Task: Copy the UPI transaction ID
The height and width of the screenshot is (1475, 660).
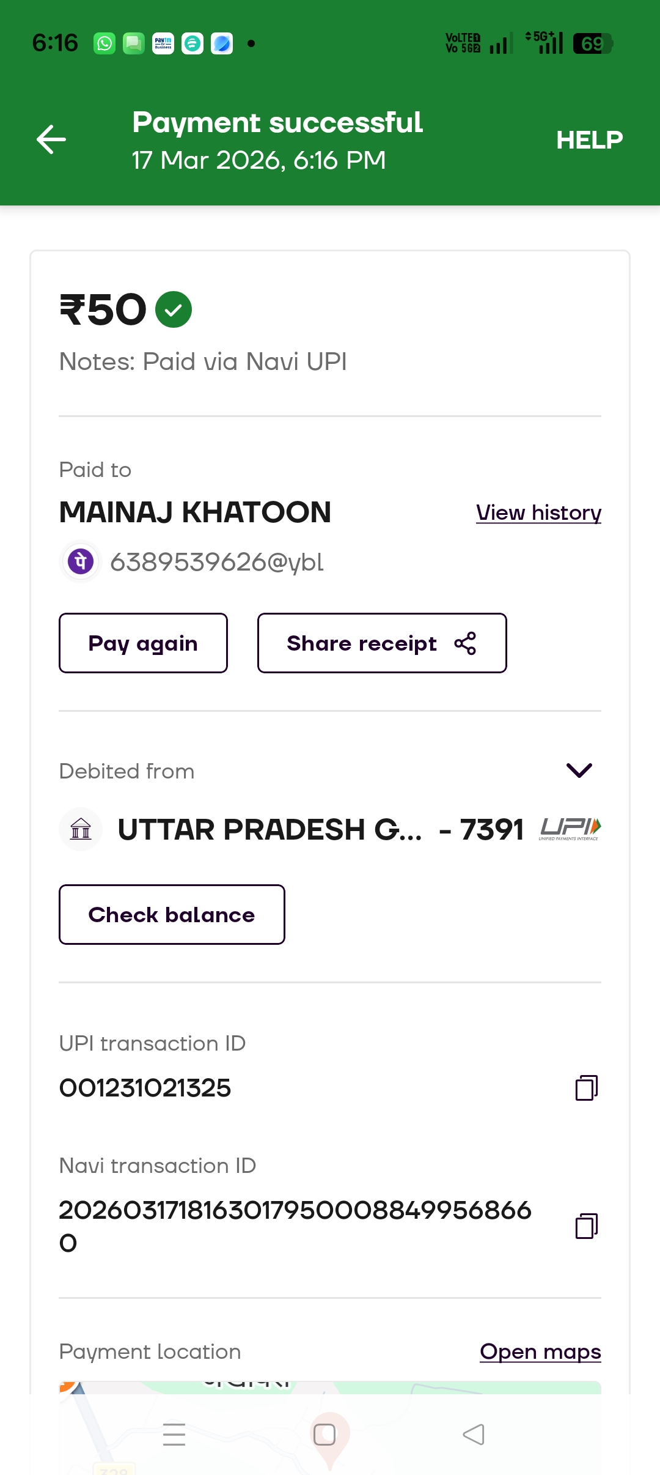Action: click(586, 1088)
